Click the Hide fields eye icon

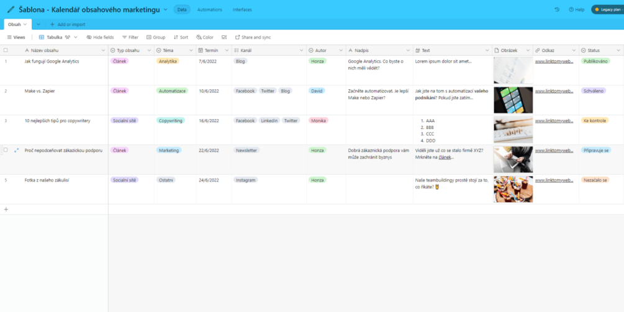89,37
